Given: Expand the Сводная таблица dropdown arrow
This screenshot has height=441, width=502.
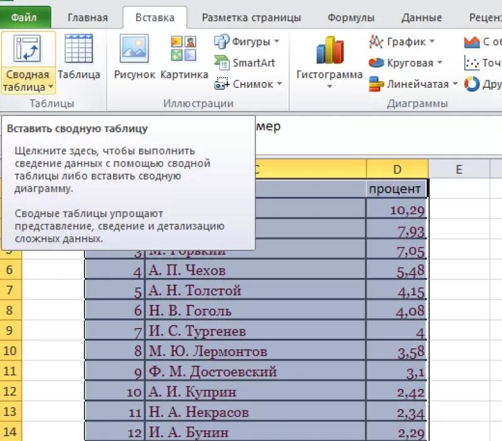Looking at the screenshot, I should [x=51, y=87].
